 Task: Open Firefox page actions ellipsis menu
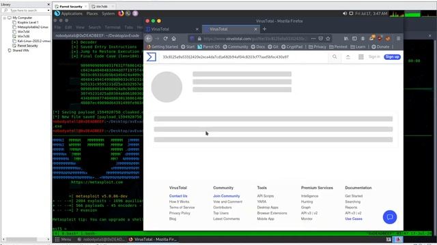[313, 39]
